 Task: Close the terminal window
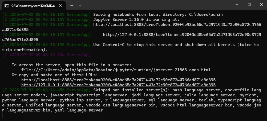(x=261, y=5)
